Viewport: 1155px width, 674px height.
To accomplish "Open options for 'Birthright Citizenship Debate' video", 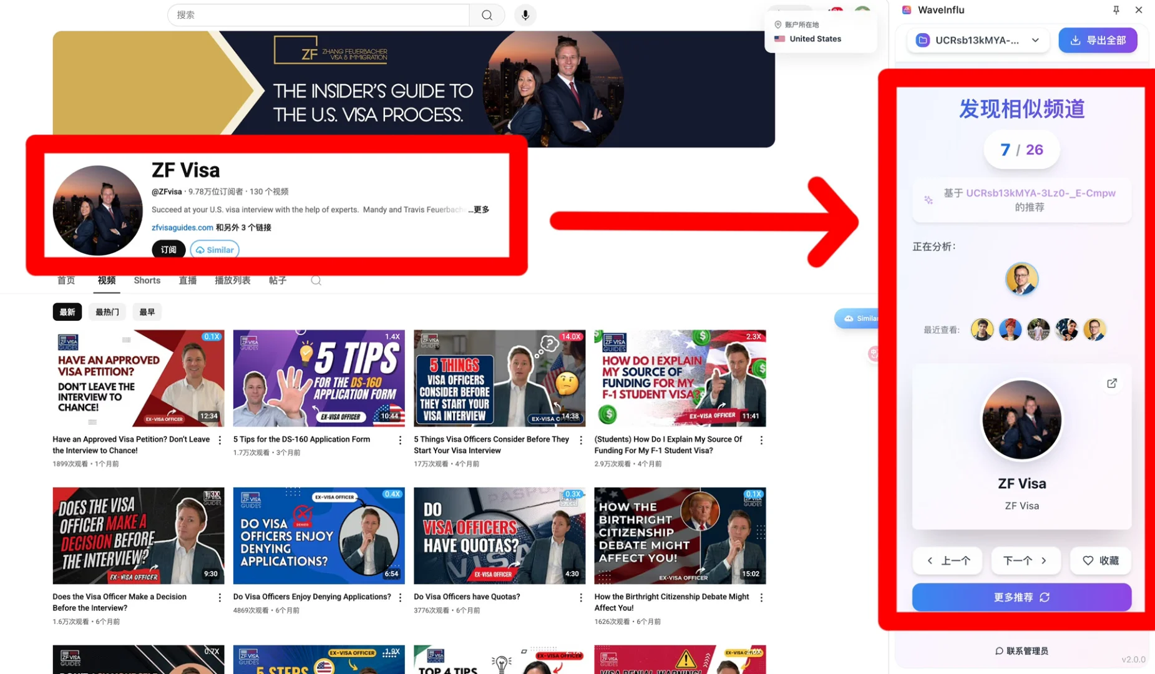I will tap(761, 598).
